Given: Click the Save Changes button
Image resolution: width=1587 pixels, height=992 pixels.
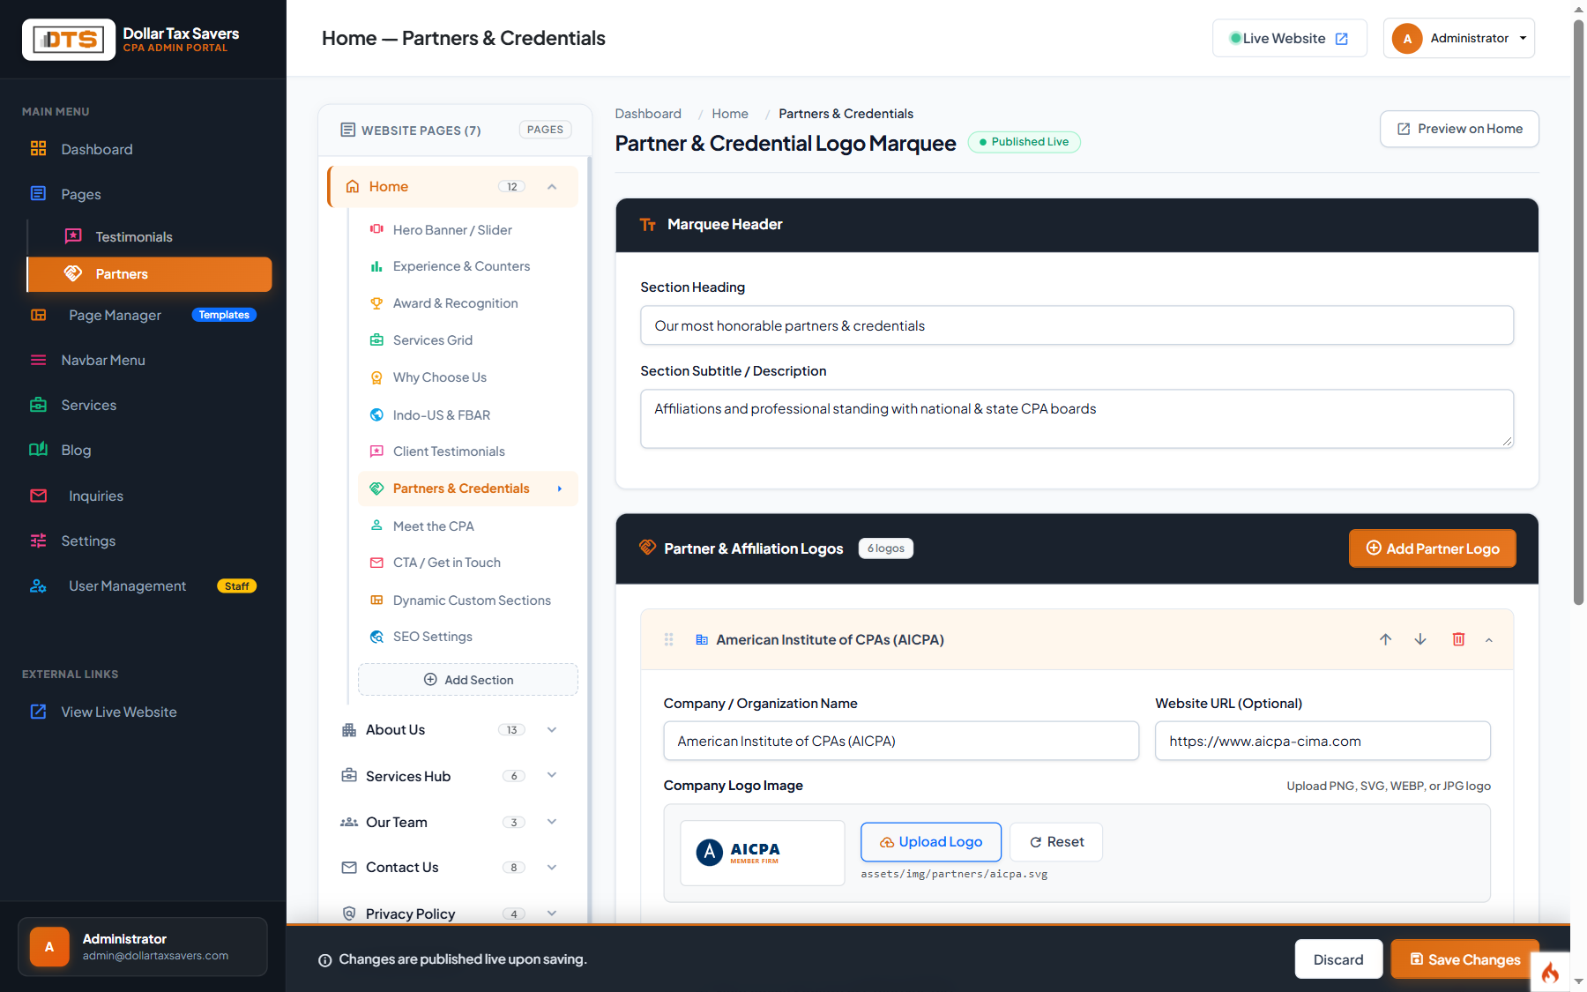Looking at the screenshot, I should [1464, 959].
